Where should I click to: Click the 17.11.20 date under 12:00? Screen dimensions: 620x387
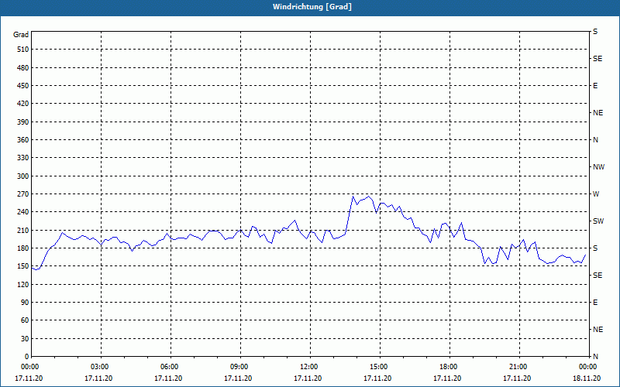click(x=308, y=378)
